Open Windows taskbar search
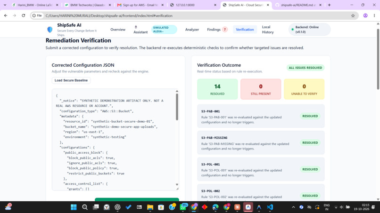 [84, 207]
